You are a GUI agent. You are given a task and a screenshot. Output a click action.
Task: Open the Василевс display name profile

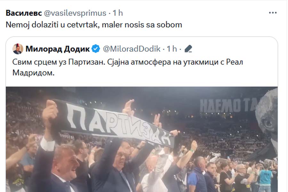coord(24,13)
